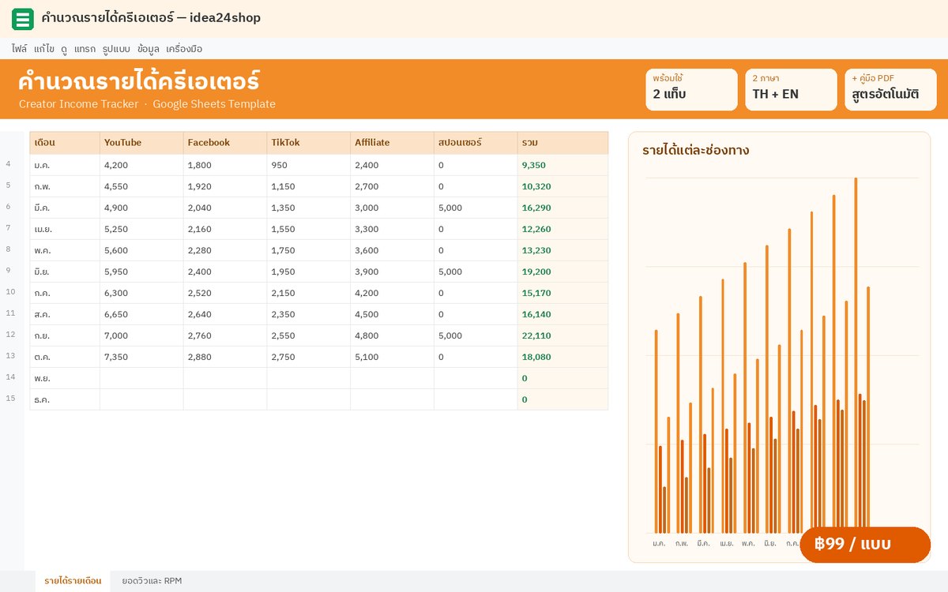Select Affiliate cell 4,500

(393, 314)
